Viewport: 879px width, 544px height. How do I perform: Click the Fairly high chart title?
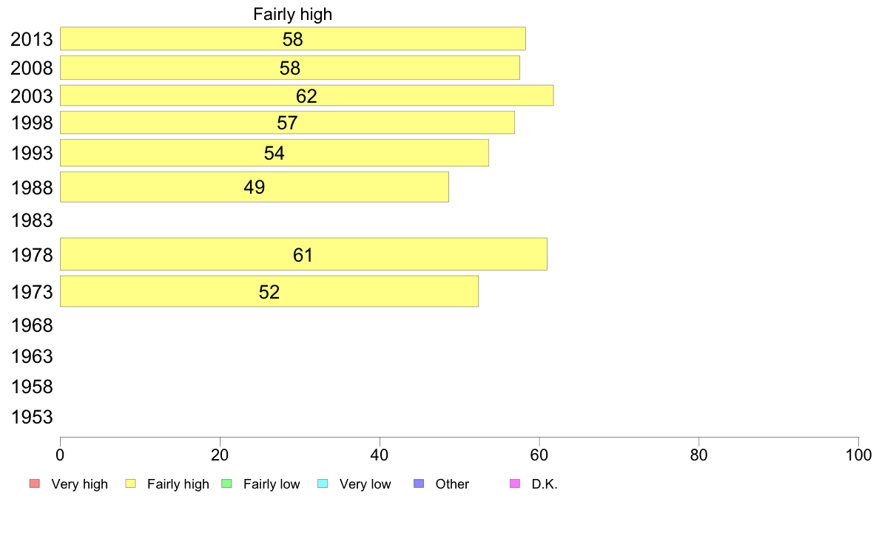click(292, 14)
